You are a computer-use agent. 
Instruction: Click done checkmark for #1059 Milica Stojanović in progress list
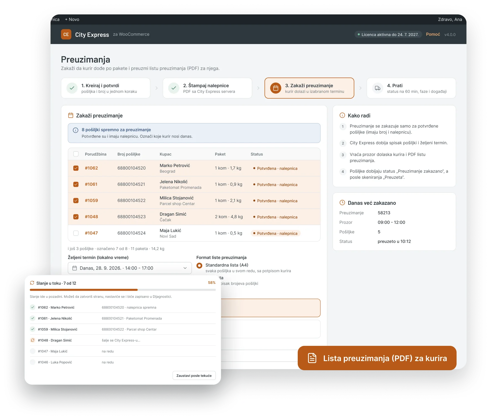33,329
